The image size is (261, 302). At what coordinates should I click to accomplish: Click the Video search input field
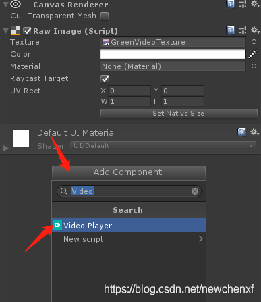(129, 191)
